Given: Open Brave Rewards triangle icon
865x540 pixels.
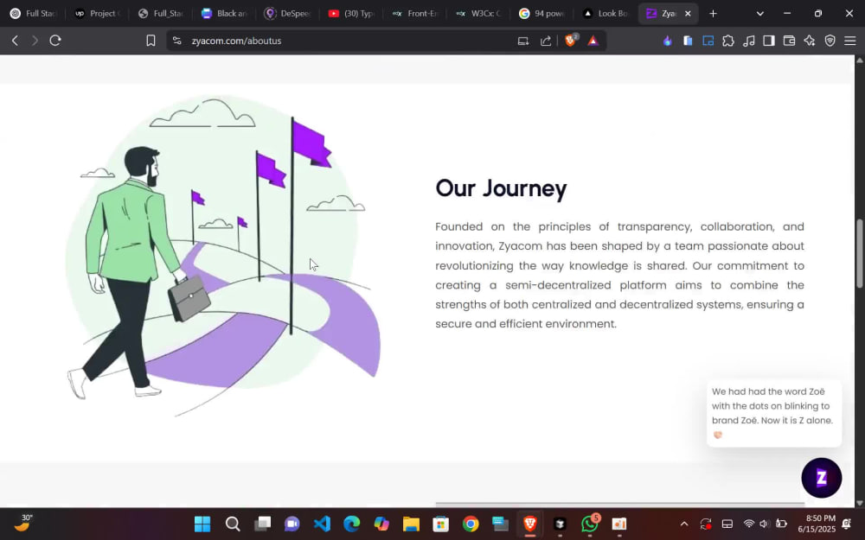Looking at the screenshot, I should tap(593, 41).
